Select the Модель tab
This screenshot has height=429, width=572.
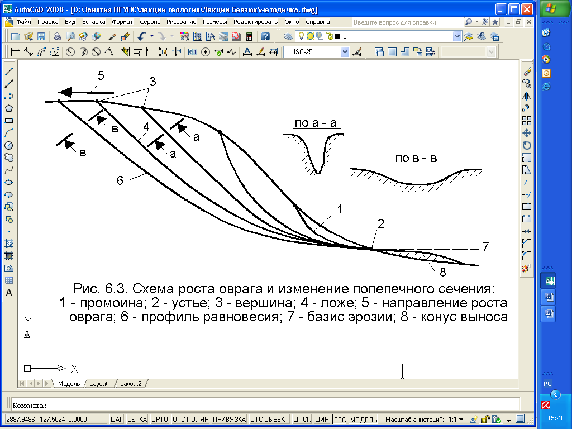coord(69,384)
